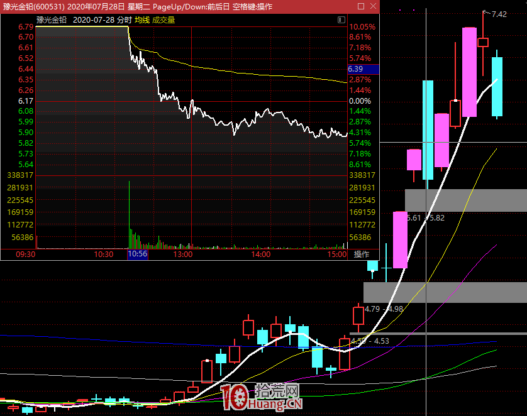Click the cyan candlestick at the far right
527x416 pixels.
pos(497,86)
